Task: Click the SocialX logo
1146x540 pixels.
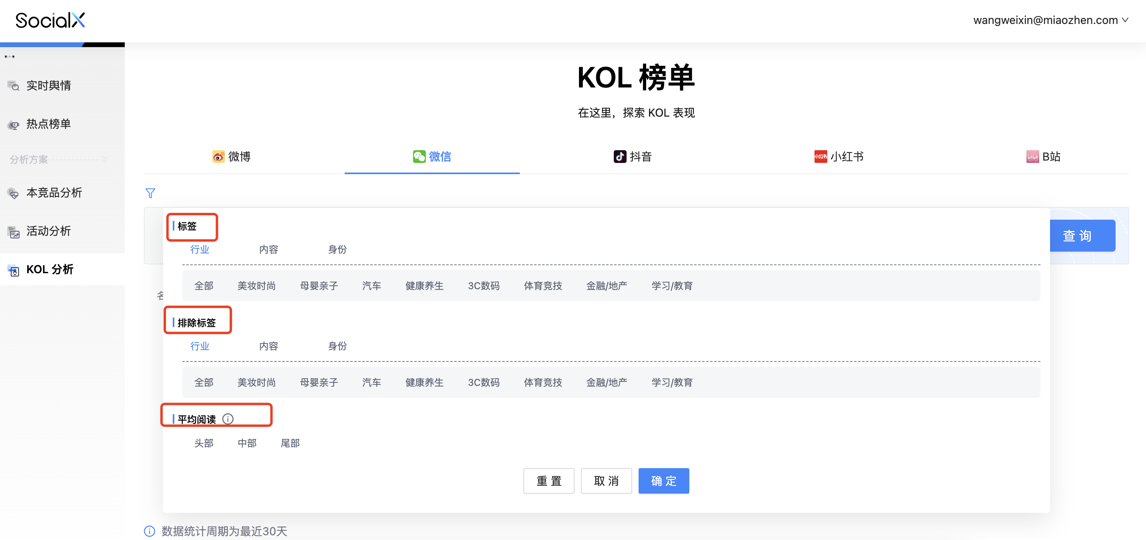Action: tap(50, 20)
